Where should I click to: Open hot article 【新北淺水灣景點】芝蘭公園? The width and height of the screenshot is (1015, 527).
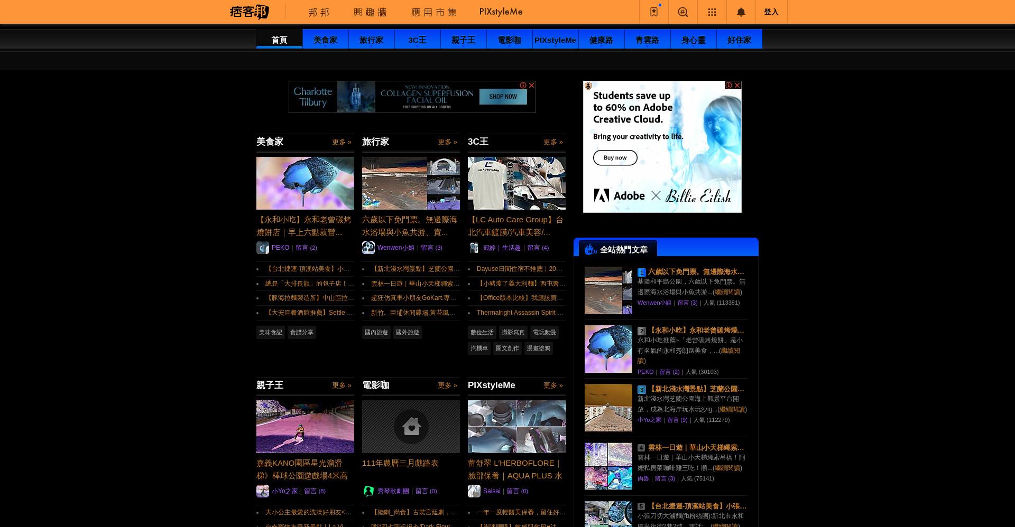696,389
